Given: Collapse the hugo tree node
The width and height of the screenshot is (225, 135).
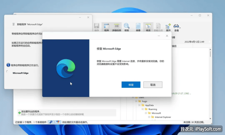Looking at the screenshot, I should coord(136,101).
